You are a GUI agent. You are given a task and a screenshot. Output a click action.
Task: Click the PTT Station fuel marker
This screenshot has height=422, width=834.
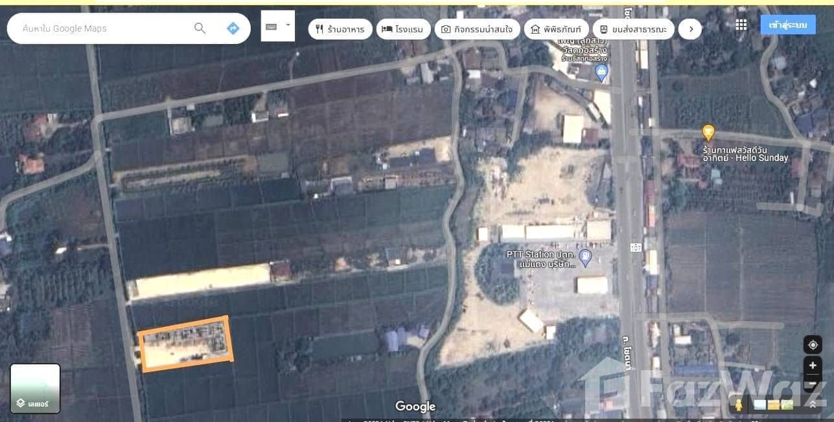[x=586, y=258]
